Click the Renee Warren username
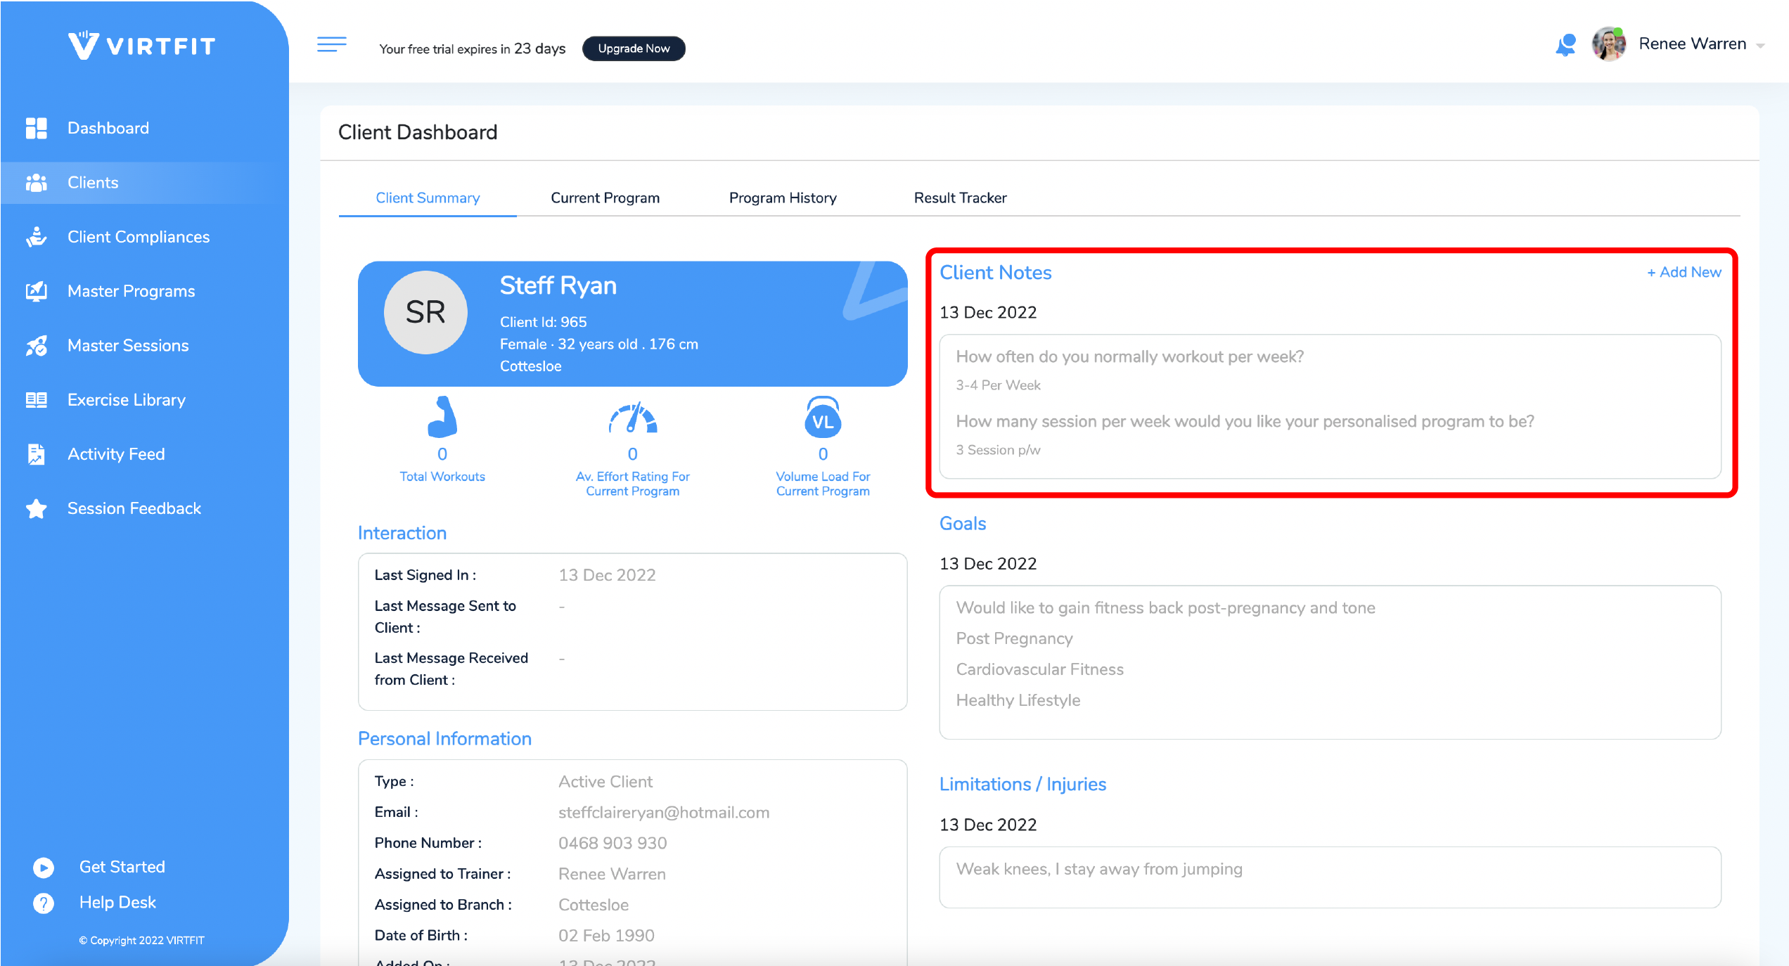1789x966 pixels. pyautogui.click(x=1692, y=44)
